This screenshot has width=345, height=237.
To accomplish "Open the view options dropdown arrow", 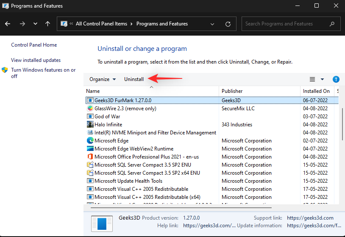I will point(322,79).
